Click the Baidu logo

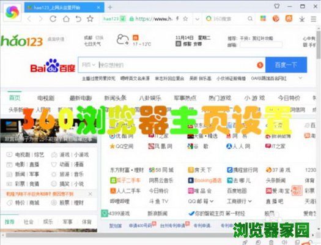point(53,66)
